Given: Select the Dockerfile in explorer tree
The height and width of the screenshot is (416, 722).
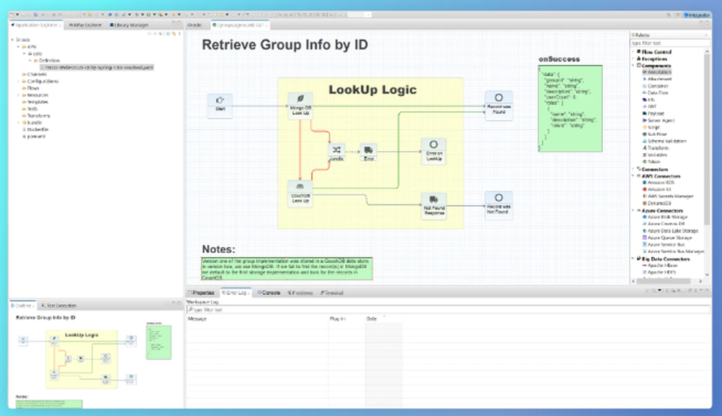Looking at the screenshot, I should 35,129.
